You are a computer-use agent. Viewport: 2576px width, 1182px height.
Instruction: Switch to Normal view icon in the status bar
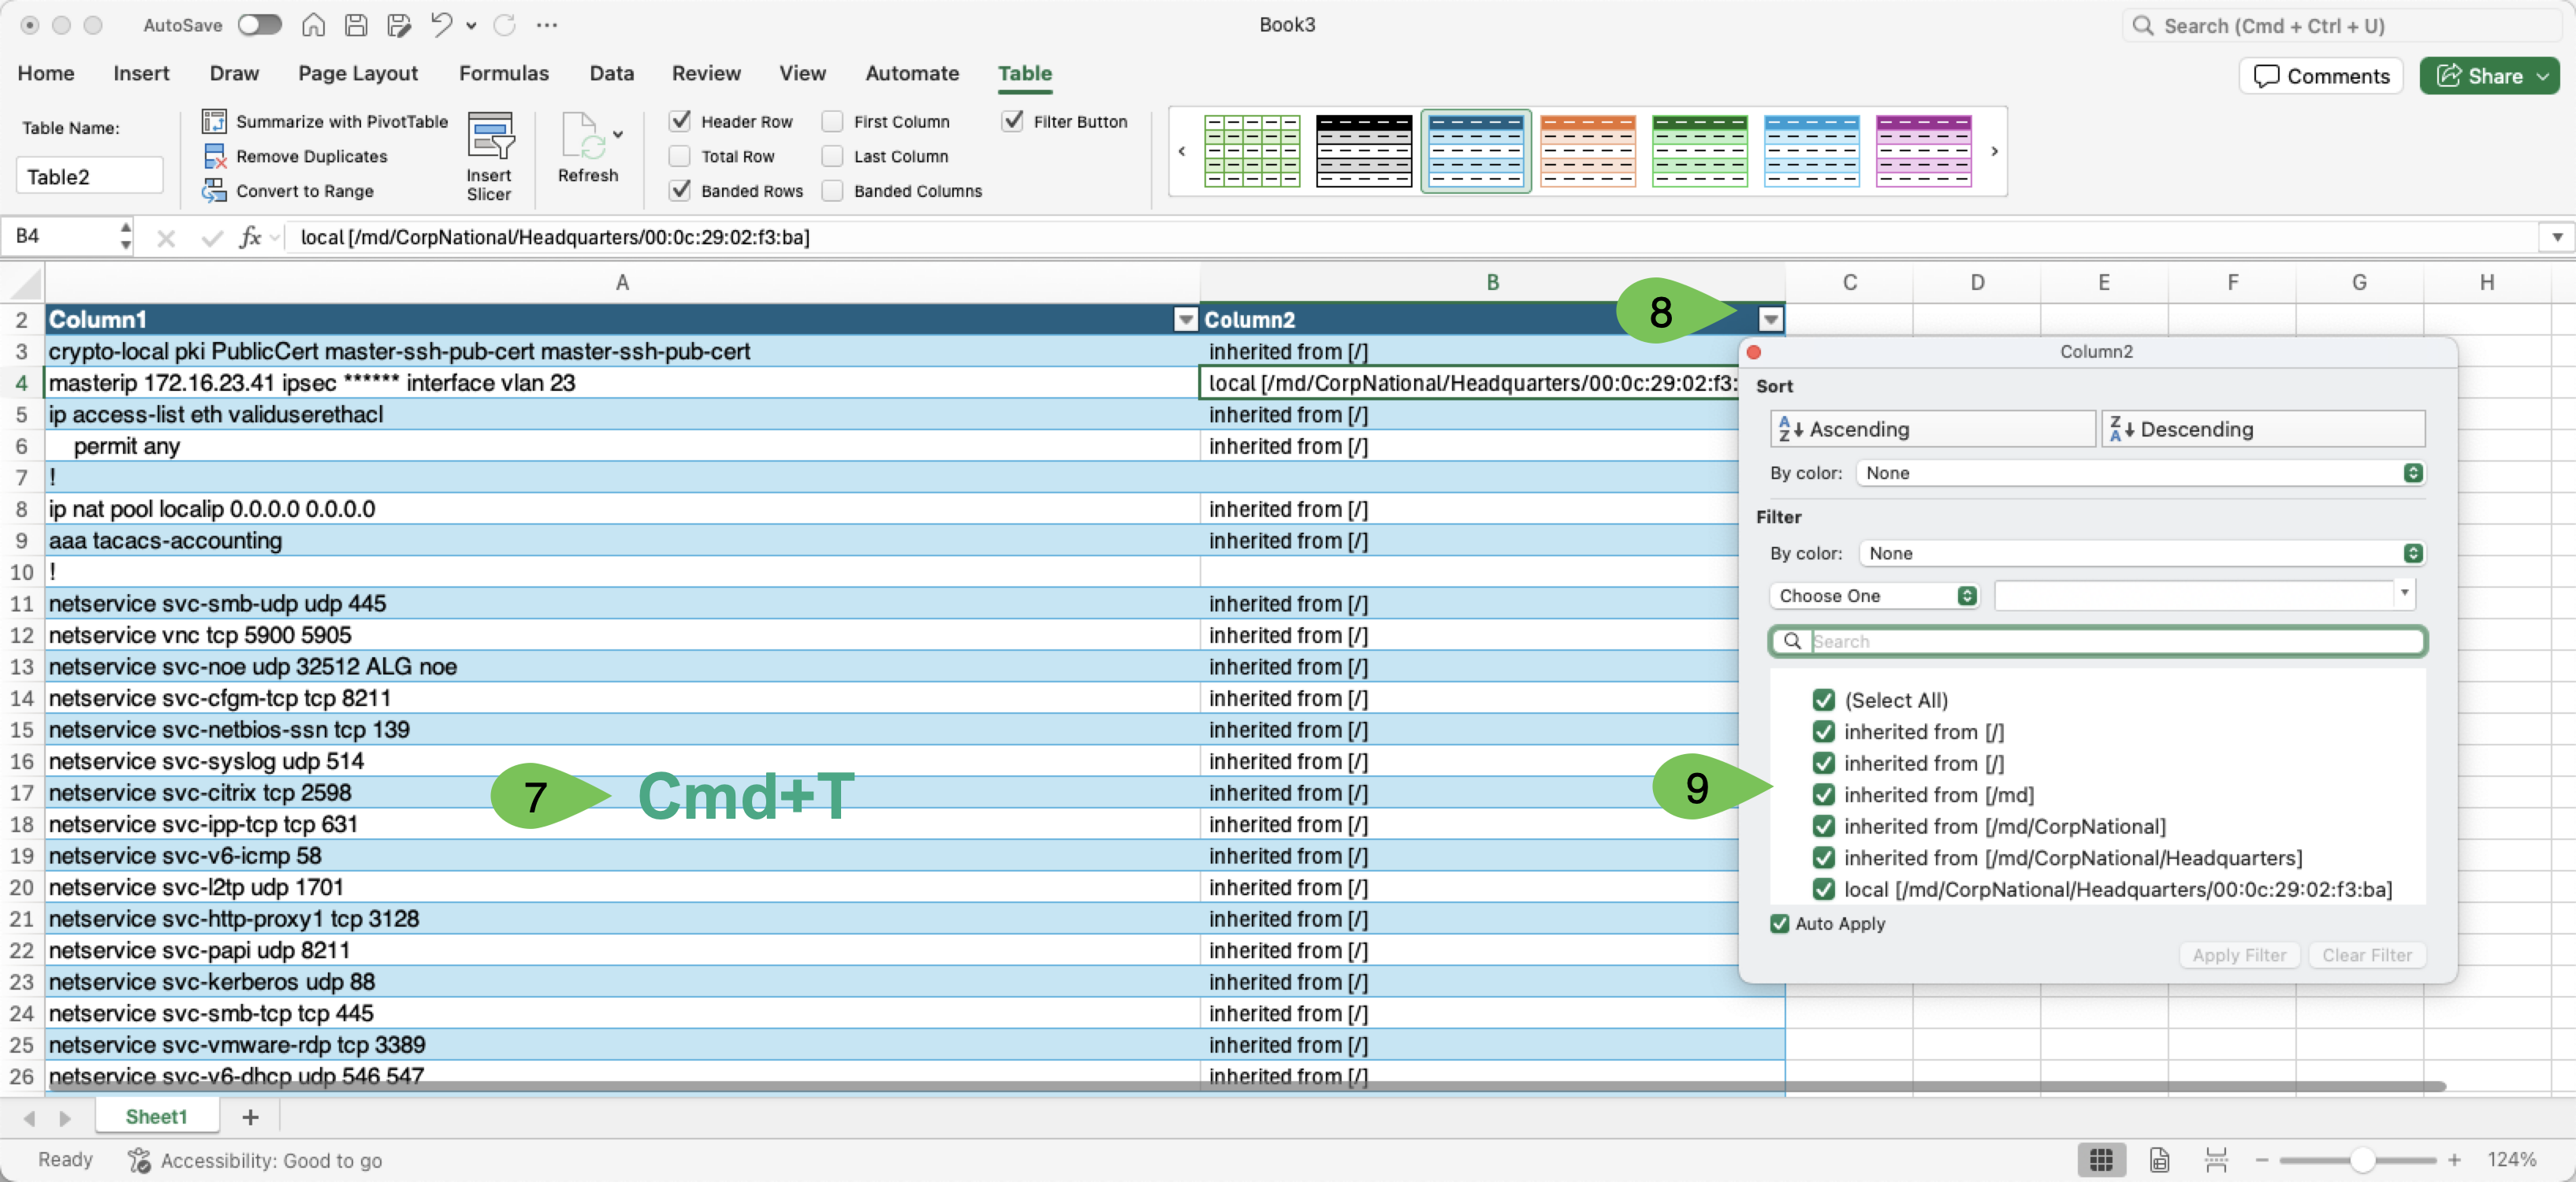click(2101, 1159)
